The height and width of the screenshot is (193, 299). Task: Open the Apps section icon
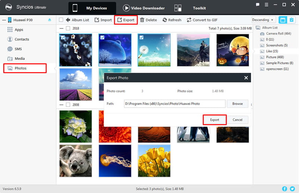(x=10, y=29)
